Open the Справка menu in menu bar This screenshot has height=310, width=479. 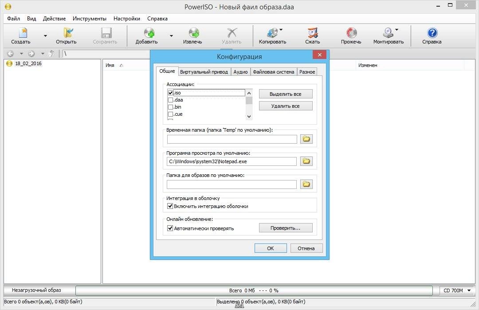coord(157,19)
